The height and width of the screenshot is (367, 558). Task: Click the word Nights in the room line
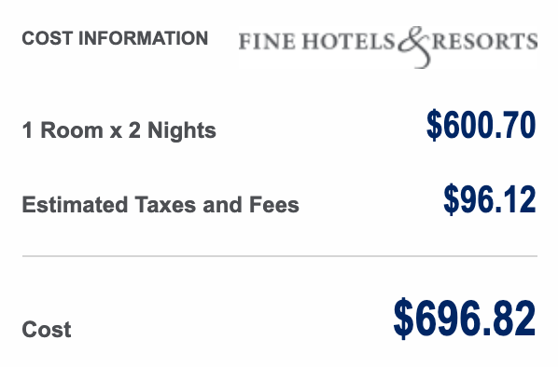pyautogui.click(x=182, y=130)
